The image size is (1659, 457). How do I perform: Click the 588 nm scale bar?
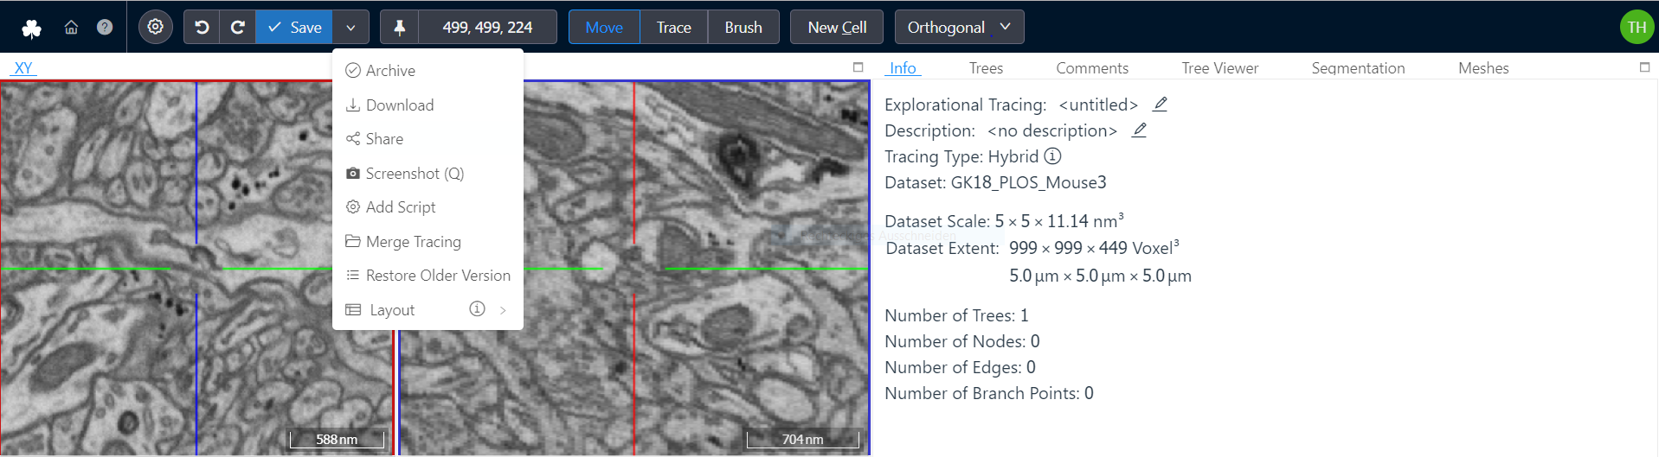(337, 439)
